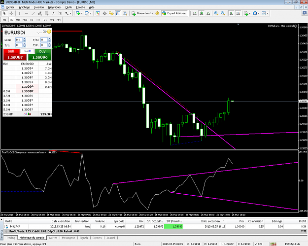The image size is (308, 246).
Task: Switch chart to line chart
Action: click(208, 13)
